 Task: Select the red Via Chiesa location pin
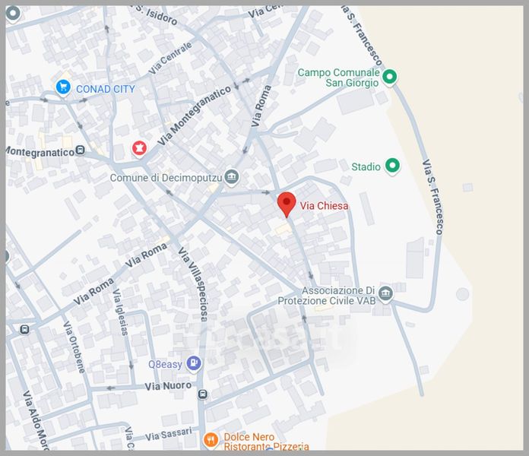click(287, 204)
